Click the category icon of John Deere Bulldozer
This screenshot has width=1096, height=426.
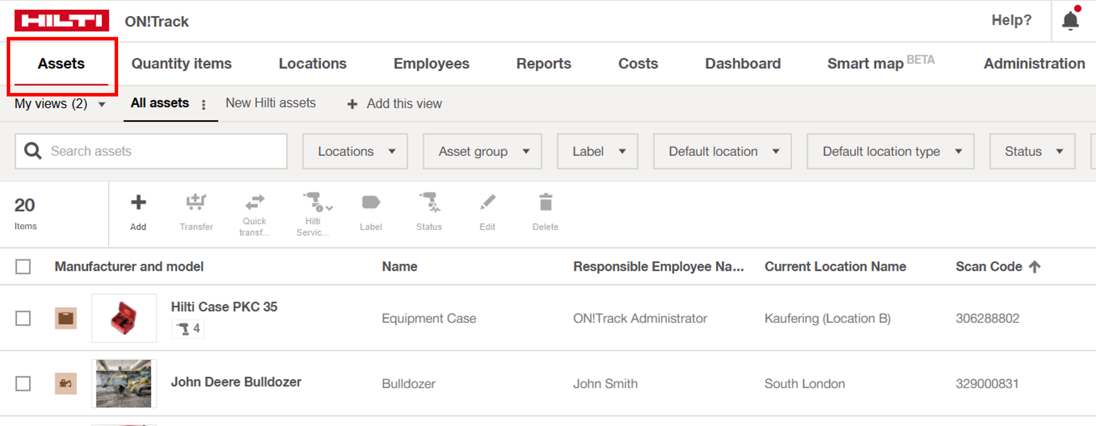[x=66, y=383]
